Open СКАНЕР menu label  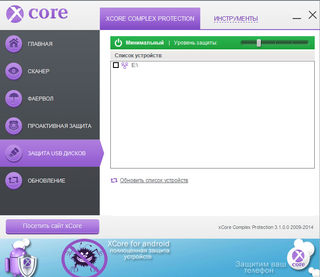[38, 71]
